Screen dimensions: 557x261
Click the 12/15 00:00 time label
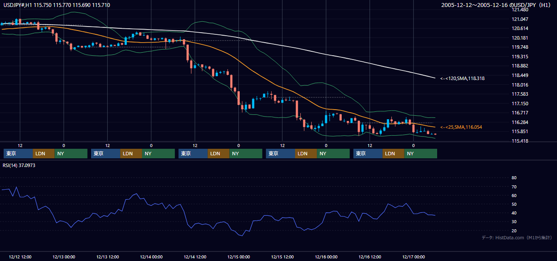tap(238, 257)
